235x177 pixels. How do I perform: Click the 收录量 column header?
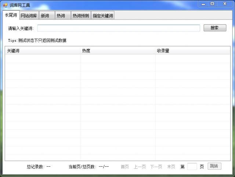pos(193,51)
